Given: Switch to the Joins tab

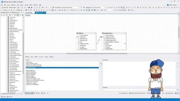Looking at the screenshot, I should point(32,57).
